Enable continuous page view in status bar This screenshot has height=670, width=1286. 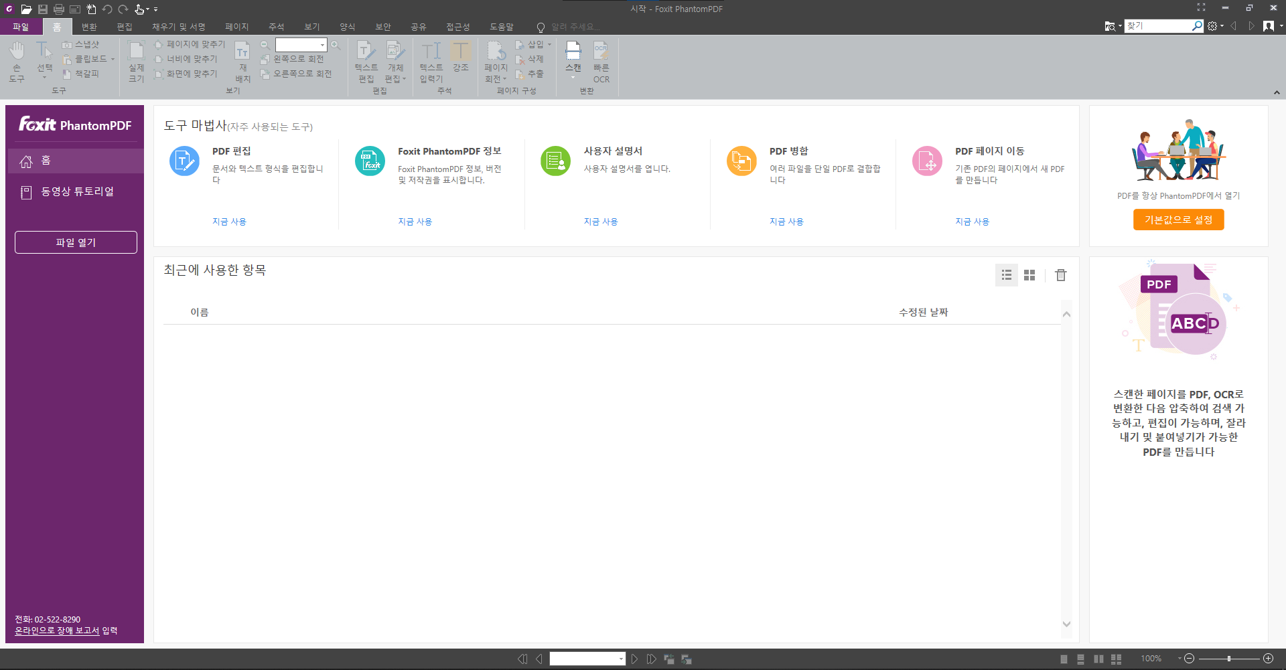point(1082,659)
